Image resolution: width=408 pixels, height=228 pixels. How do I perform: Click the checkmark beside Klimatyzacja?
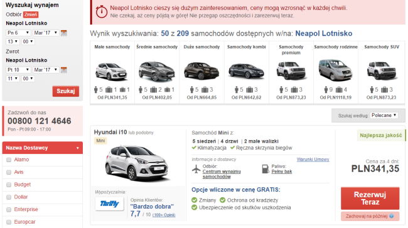(194, 148)
